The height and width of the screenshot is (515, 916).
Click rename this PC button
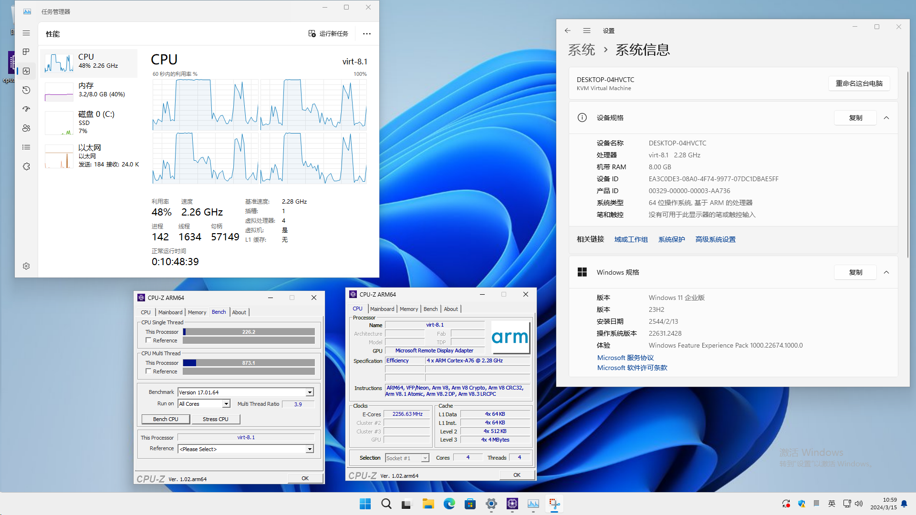click(x=859, y=83)
